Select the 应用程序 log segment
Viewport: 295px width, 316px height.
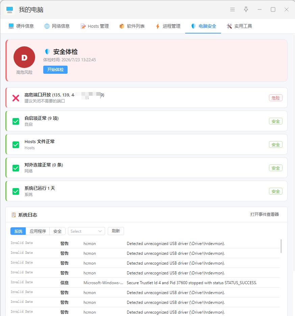pyautogui.click(x=38, y=231)
